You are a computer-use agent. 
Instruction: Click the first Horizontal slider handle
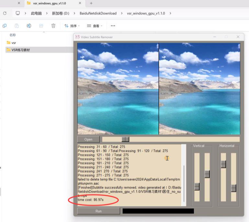pos(223,164)
